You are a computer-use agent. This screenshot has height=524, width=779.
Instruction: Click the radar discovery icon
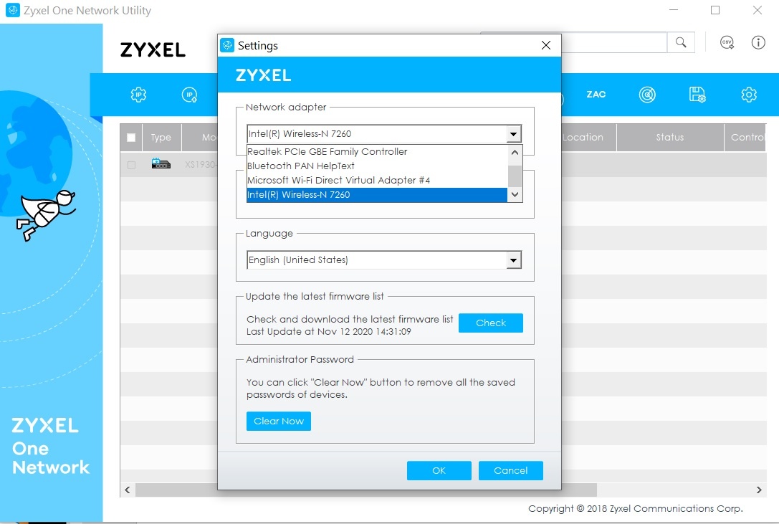tap(647, 95)
